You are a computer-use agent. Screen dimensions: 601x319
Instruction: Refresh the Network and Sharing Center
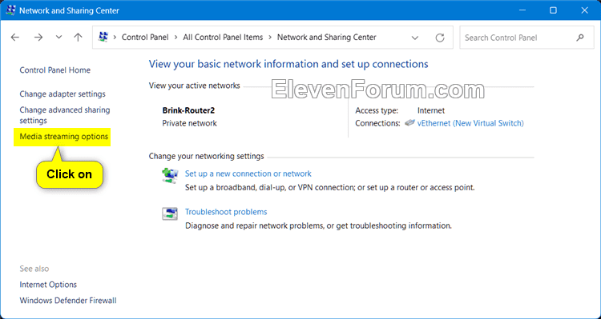tap(440, 38)
